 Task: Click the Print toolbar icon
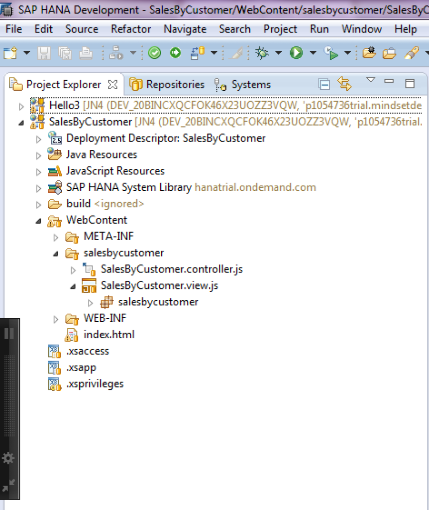point(86,53)
